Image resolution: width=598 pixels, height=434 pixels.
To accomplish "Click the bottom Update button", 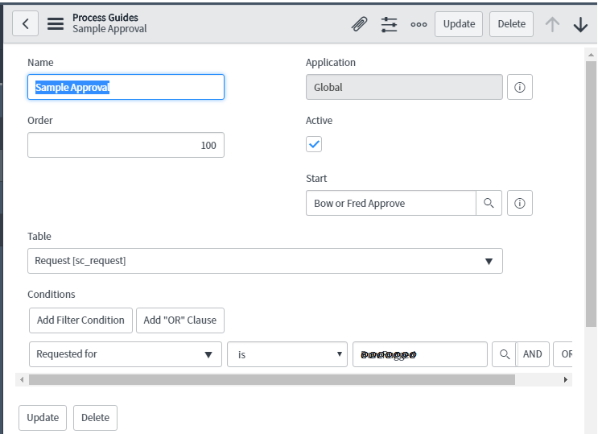I will pyautogui.click(x=43, y=418).
